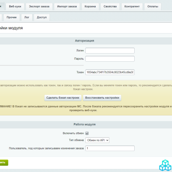The image size is (172, 172).
Task: Click into the Токен field
Action: [110, 72]
